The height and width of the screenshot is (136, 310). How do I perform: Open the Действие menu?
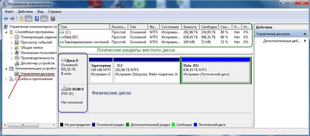(x=25, y=12)
